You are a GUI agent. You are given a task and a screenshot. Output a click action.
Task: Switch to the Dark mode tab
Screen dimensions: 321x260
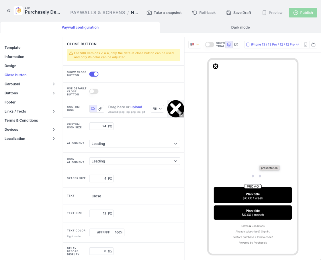coord(240,27)
